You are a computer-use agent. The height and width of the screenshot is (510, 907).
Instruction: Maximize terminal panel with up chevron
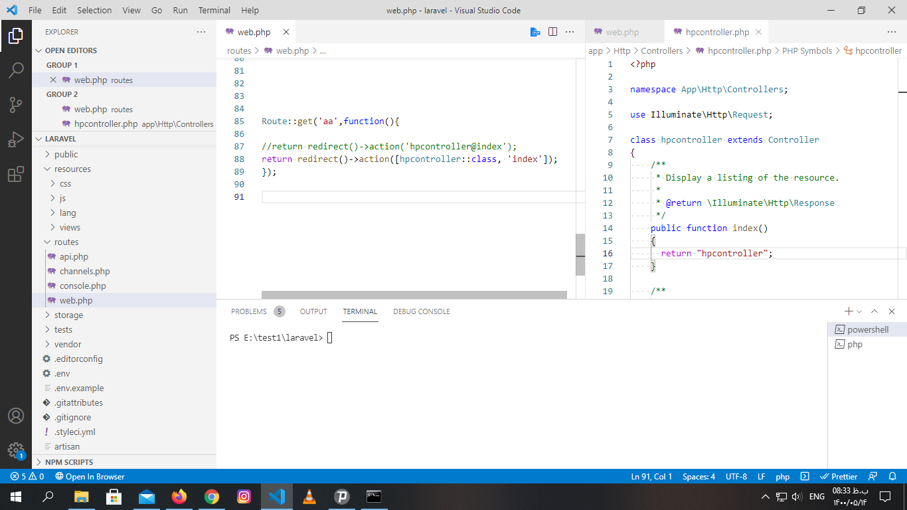click(874, 311)
